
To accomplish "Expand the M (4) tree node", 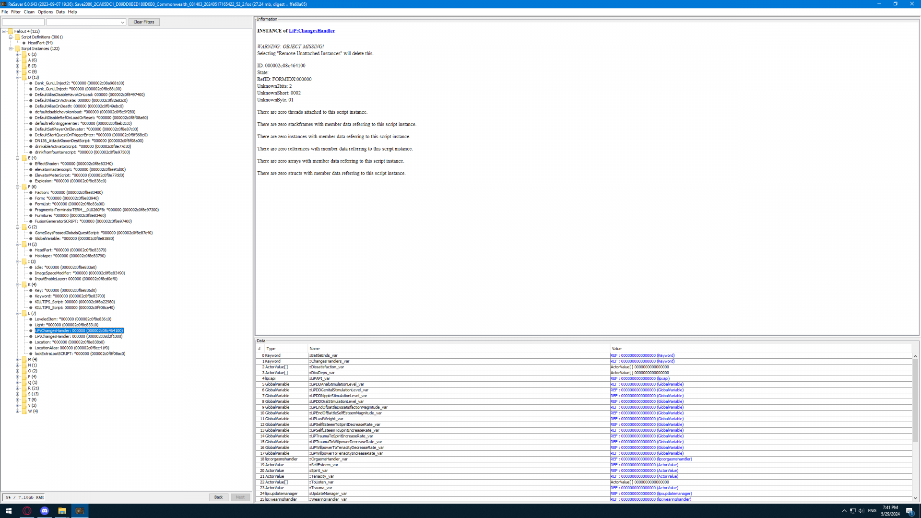I will click(17, 359).
